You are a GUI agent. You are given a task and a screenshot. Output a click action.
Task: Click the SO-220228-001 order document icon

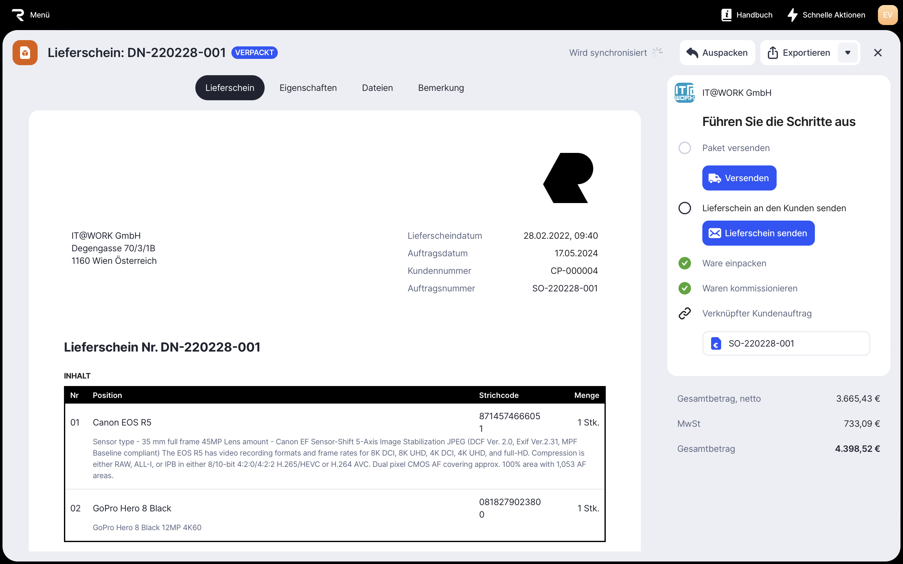716,343
